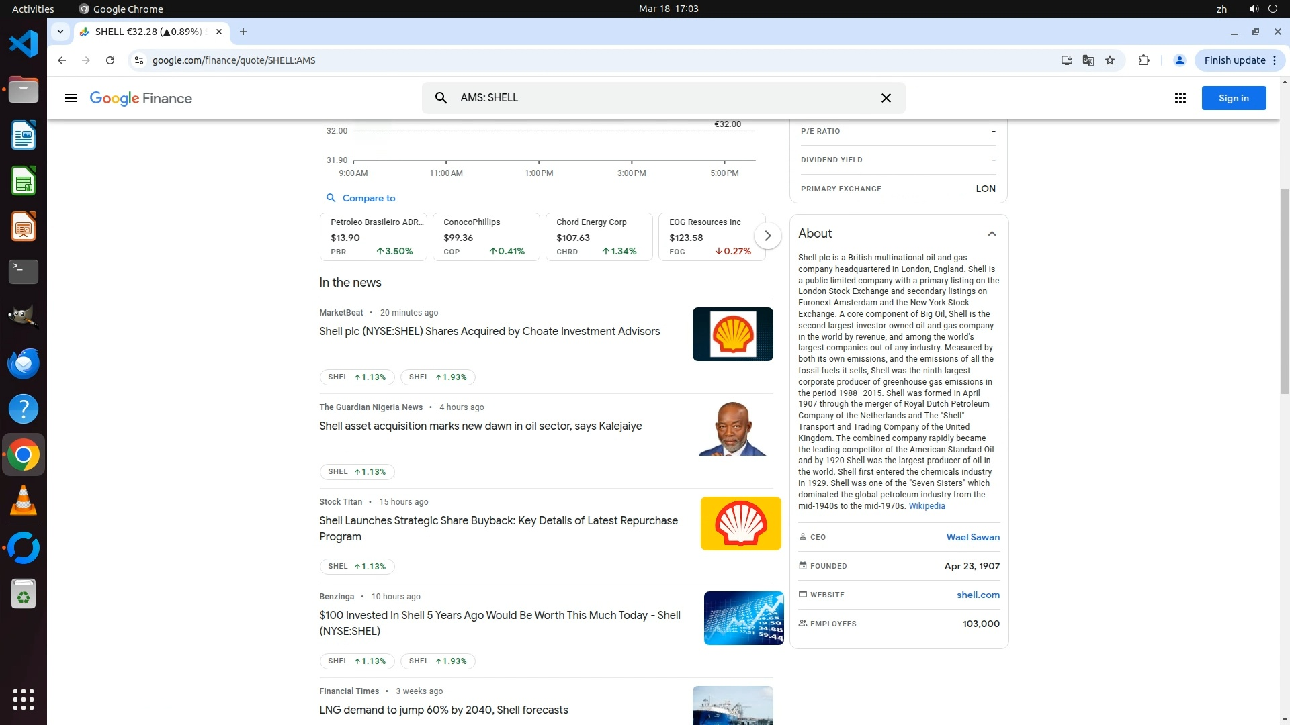Click the Sign in button
Image resolution: width=1290 pixels, height=725 pixels.
click(1234, 98)
